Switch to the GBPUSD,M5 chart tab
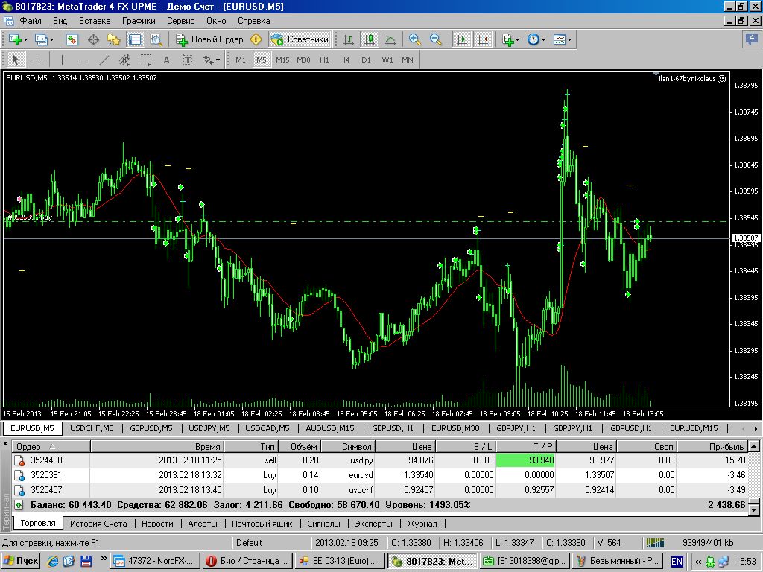 151,428
